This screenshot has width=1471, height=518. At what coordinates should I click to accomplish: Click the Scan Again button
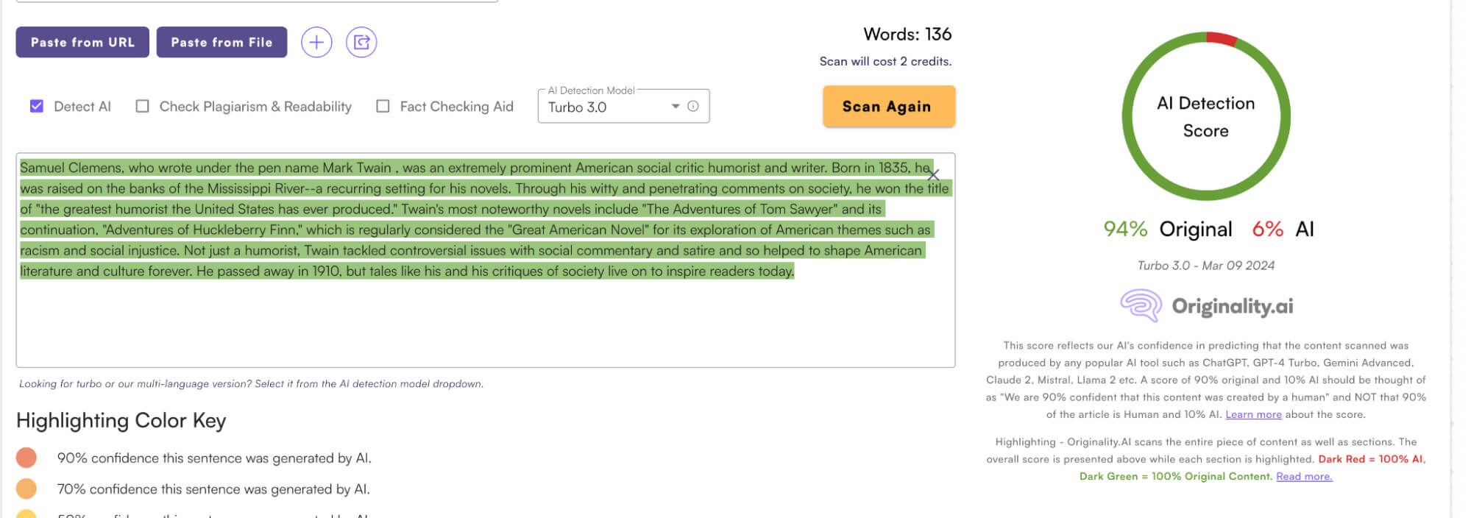pyautogui.click(x=888, y=106)
